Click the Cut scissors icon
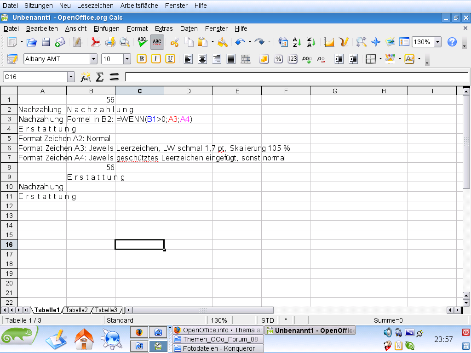This screenshot has width=471, height=353. pyautogui.click(x=174, y=42)
